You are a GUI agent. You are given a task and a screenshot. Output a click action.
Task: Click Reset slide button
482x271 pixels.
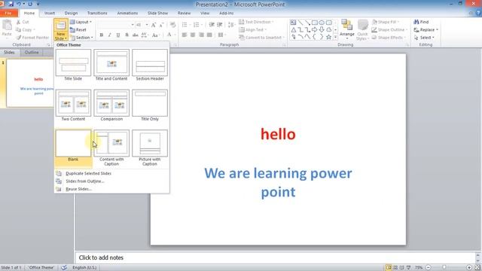pos(78,30)
